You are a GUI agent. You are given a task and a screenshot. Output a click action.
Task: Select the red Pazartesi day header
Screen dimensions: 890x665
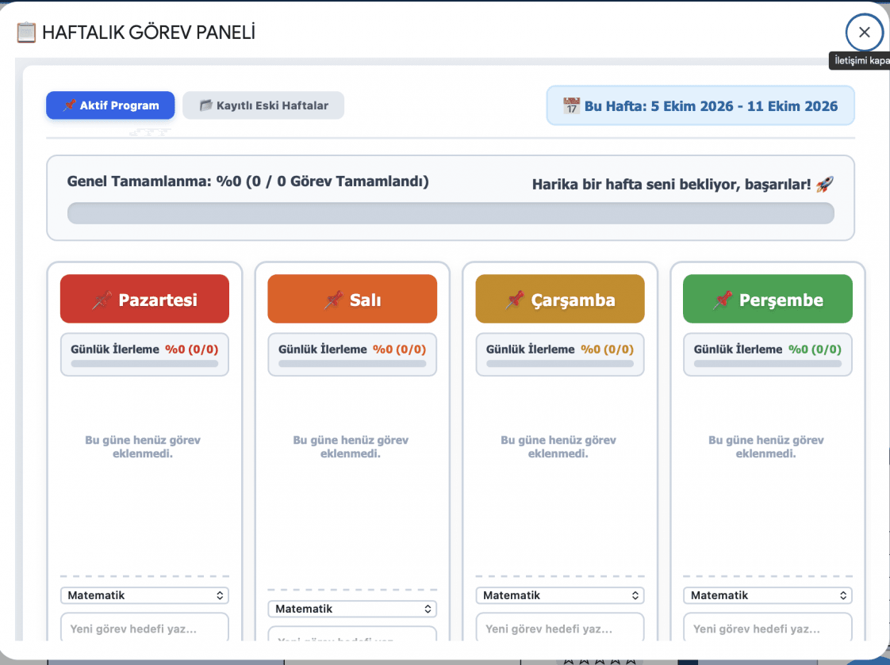144,299
